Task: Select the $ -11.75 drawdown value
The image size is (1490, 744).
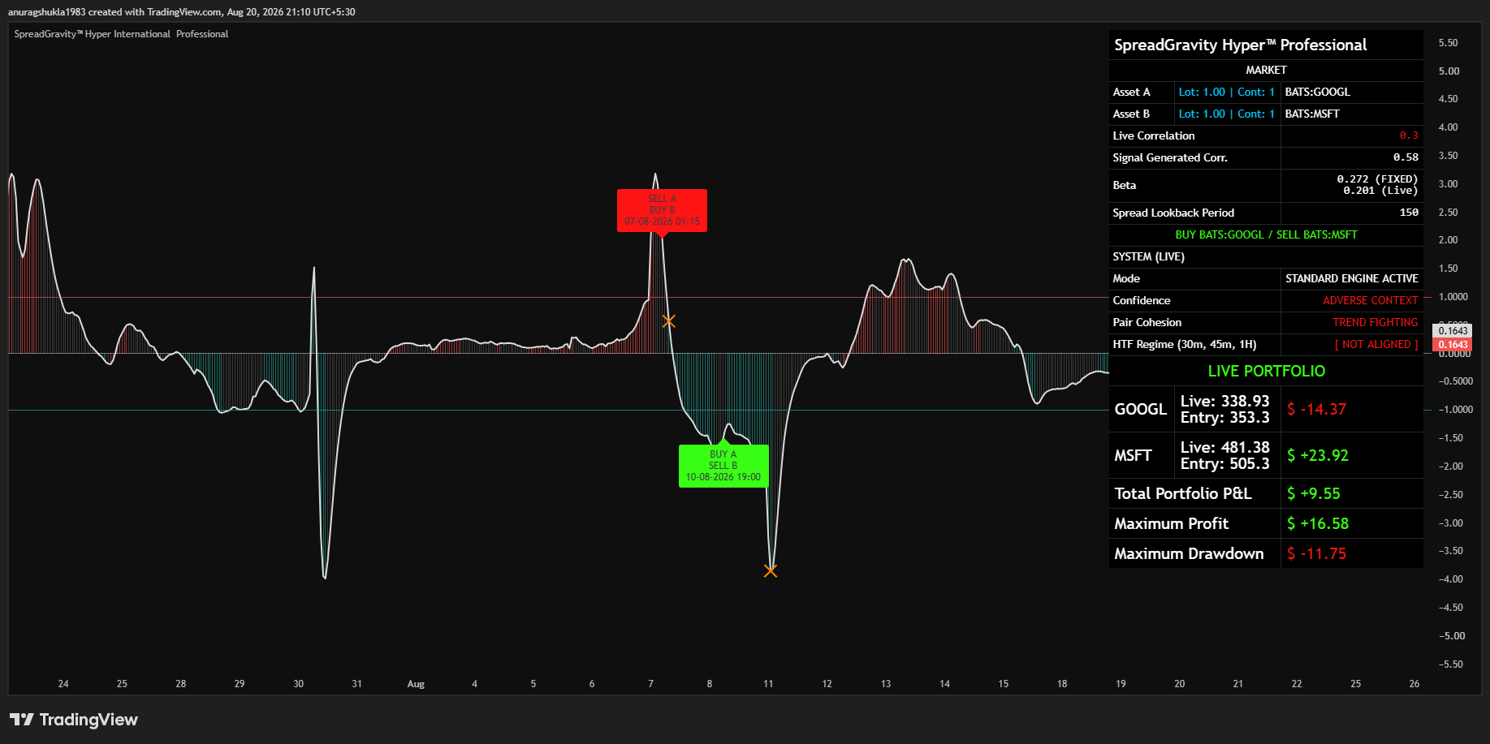Action: tap(1316, 554)
